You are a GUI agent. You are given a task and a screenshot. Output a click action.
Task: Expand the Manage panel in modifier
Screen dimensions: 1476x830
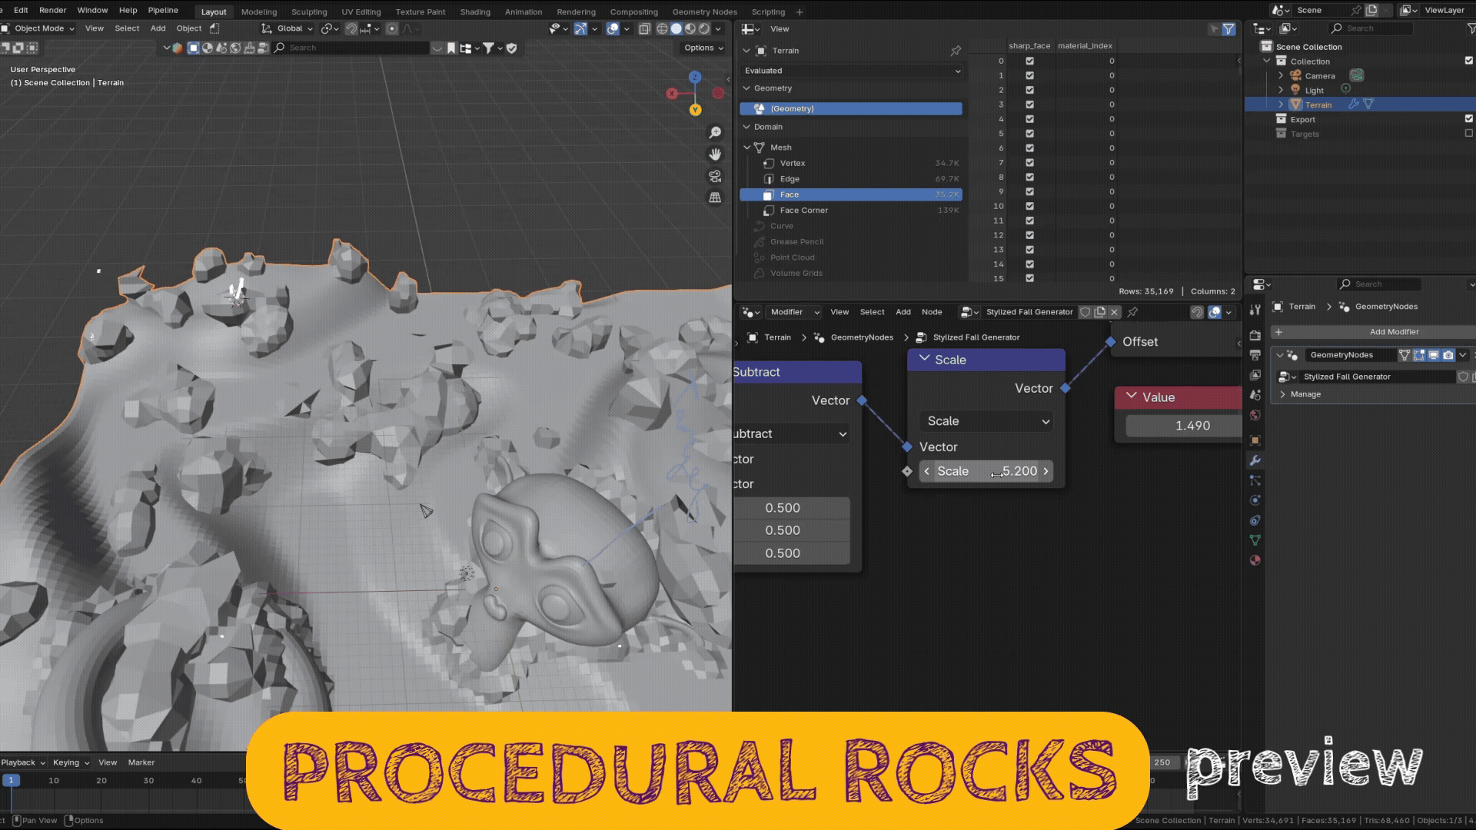[1305, 394]
